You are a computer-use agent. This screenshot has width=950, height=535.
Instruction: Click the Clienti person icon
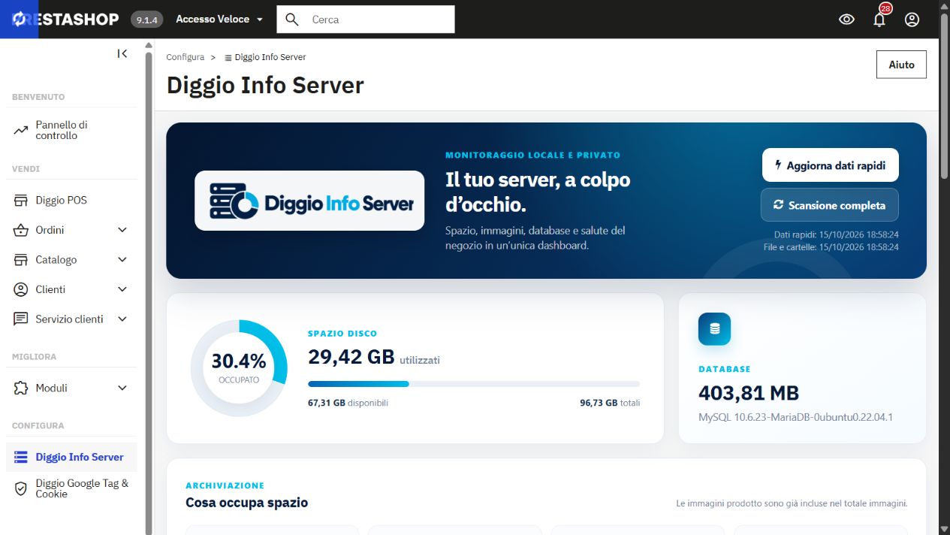pyautogui.click(x=21, y=289)
